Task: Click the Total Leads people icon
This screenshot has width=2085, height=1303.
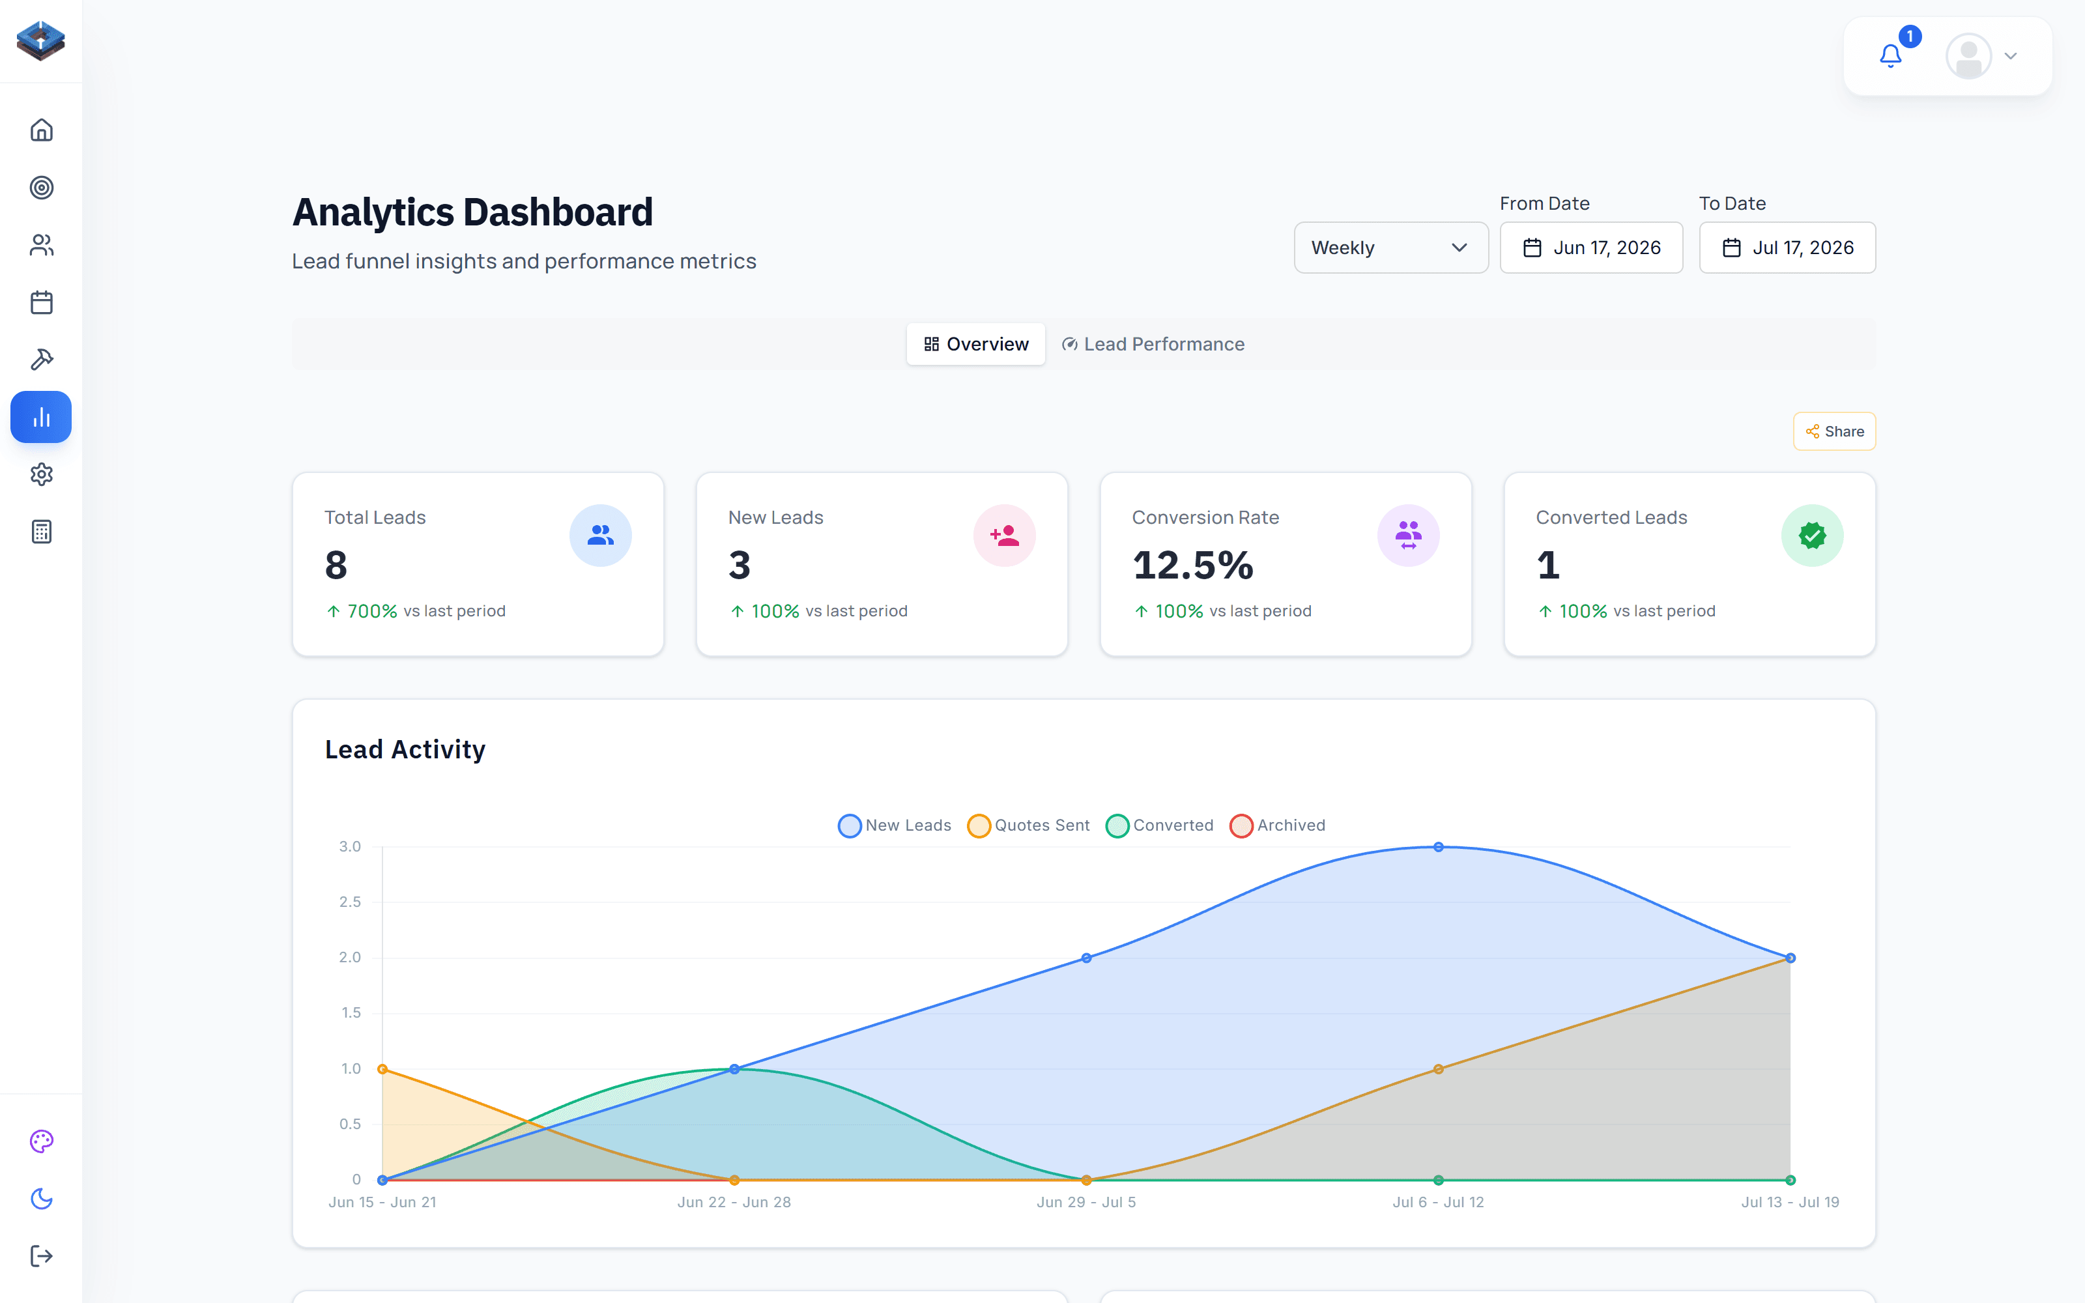Action: tap(601, 535)
